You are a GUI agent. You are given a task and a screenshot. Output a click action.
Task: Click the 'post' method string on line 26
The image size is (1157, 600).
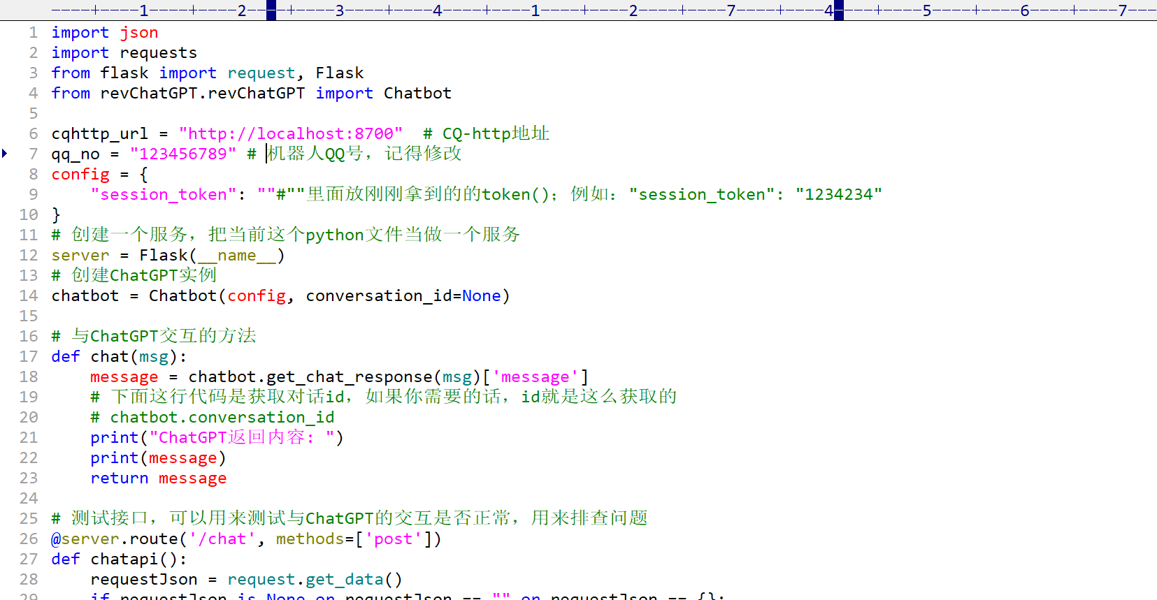tap(394, 539)
